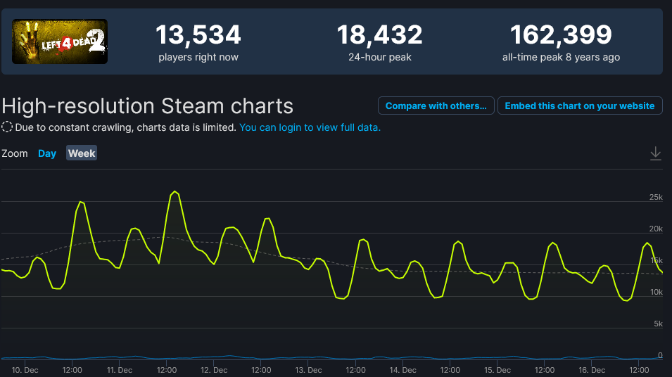Click the Zoom label text
This screenshot has height=377, width=672.
pyautogui.click(x=15, y=153)
